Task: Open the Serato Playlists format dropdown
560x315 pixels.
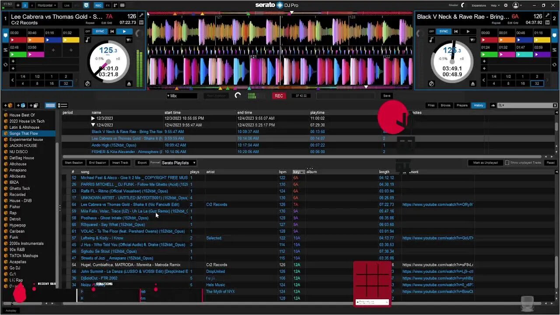Action: (179, 163)
